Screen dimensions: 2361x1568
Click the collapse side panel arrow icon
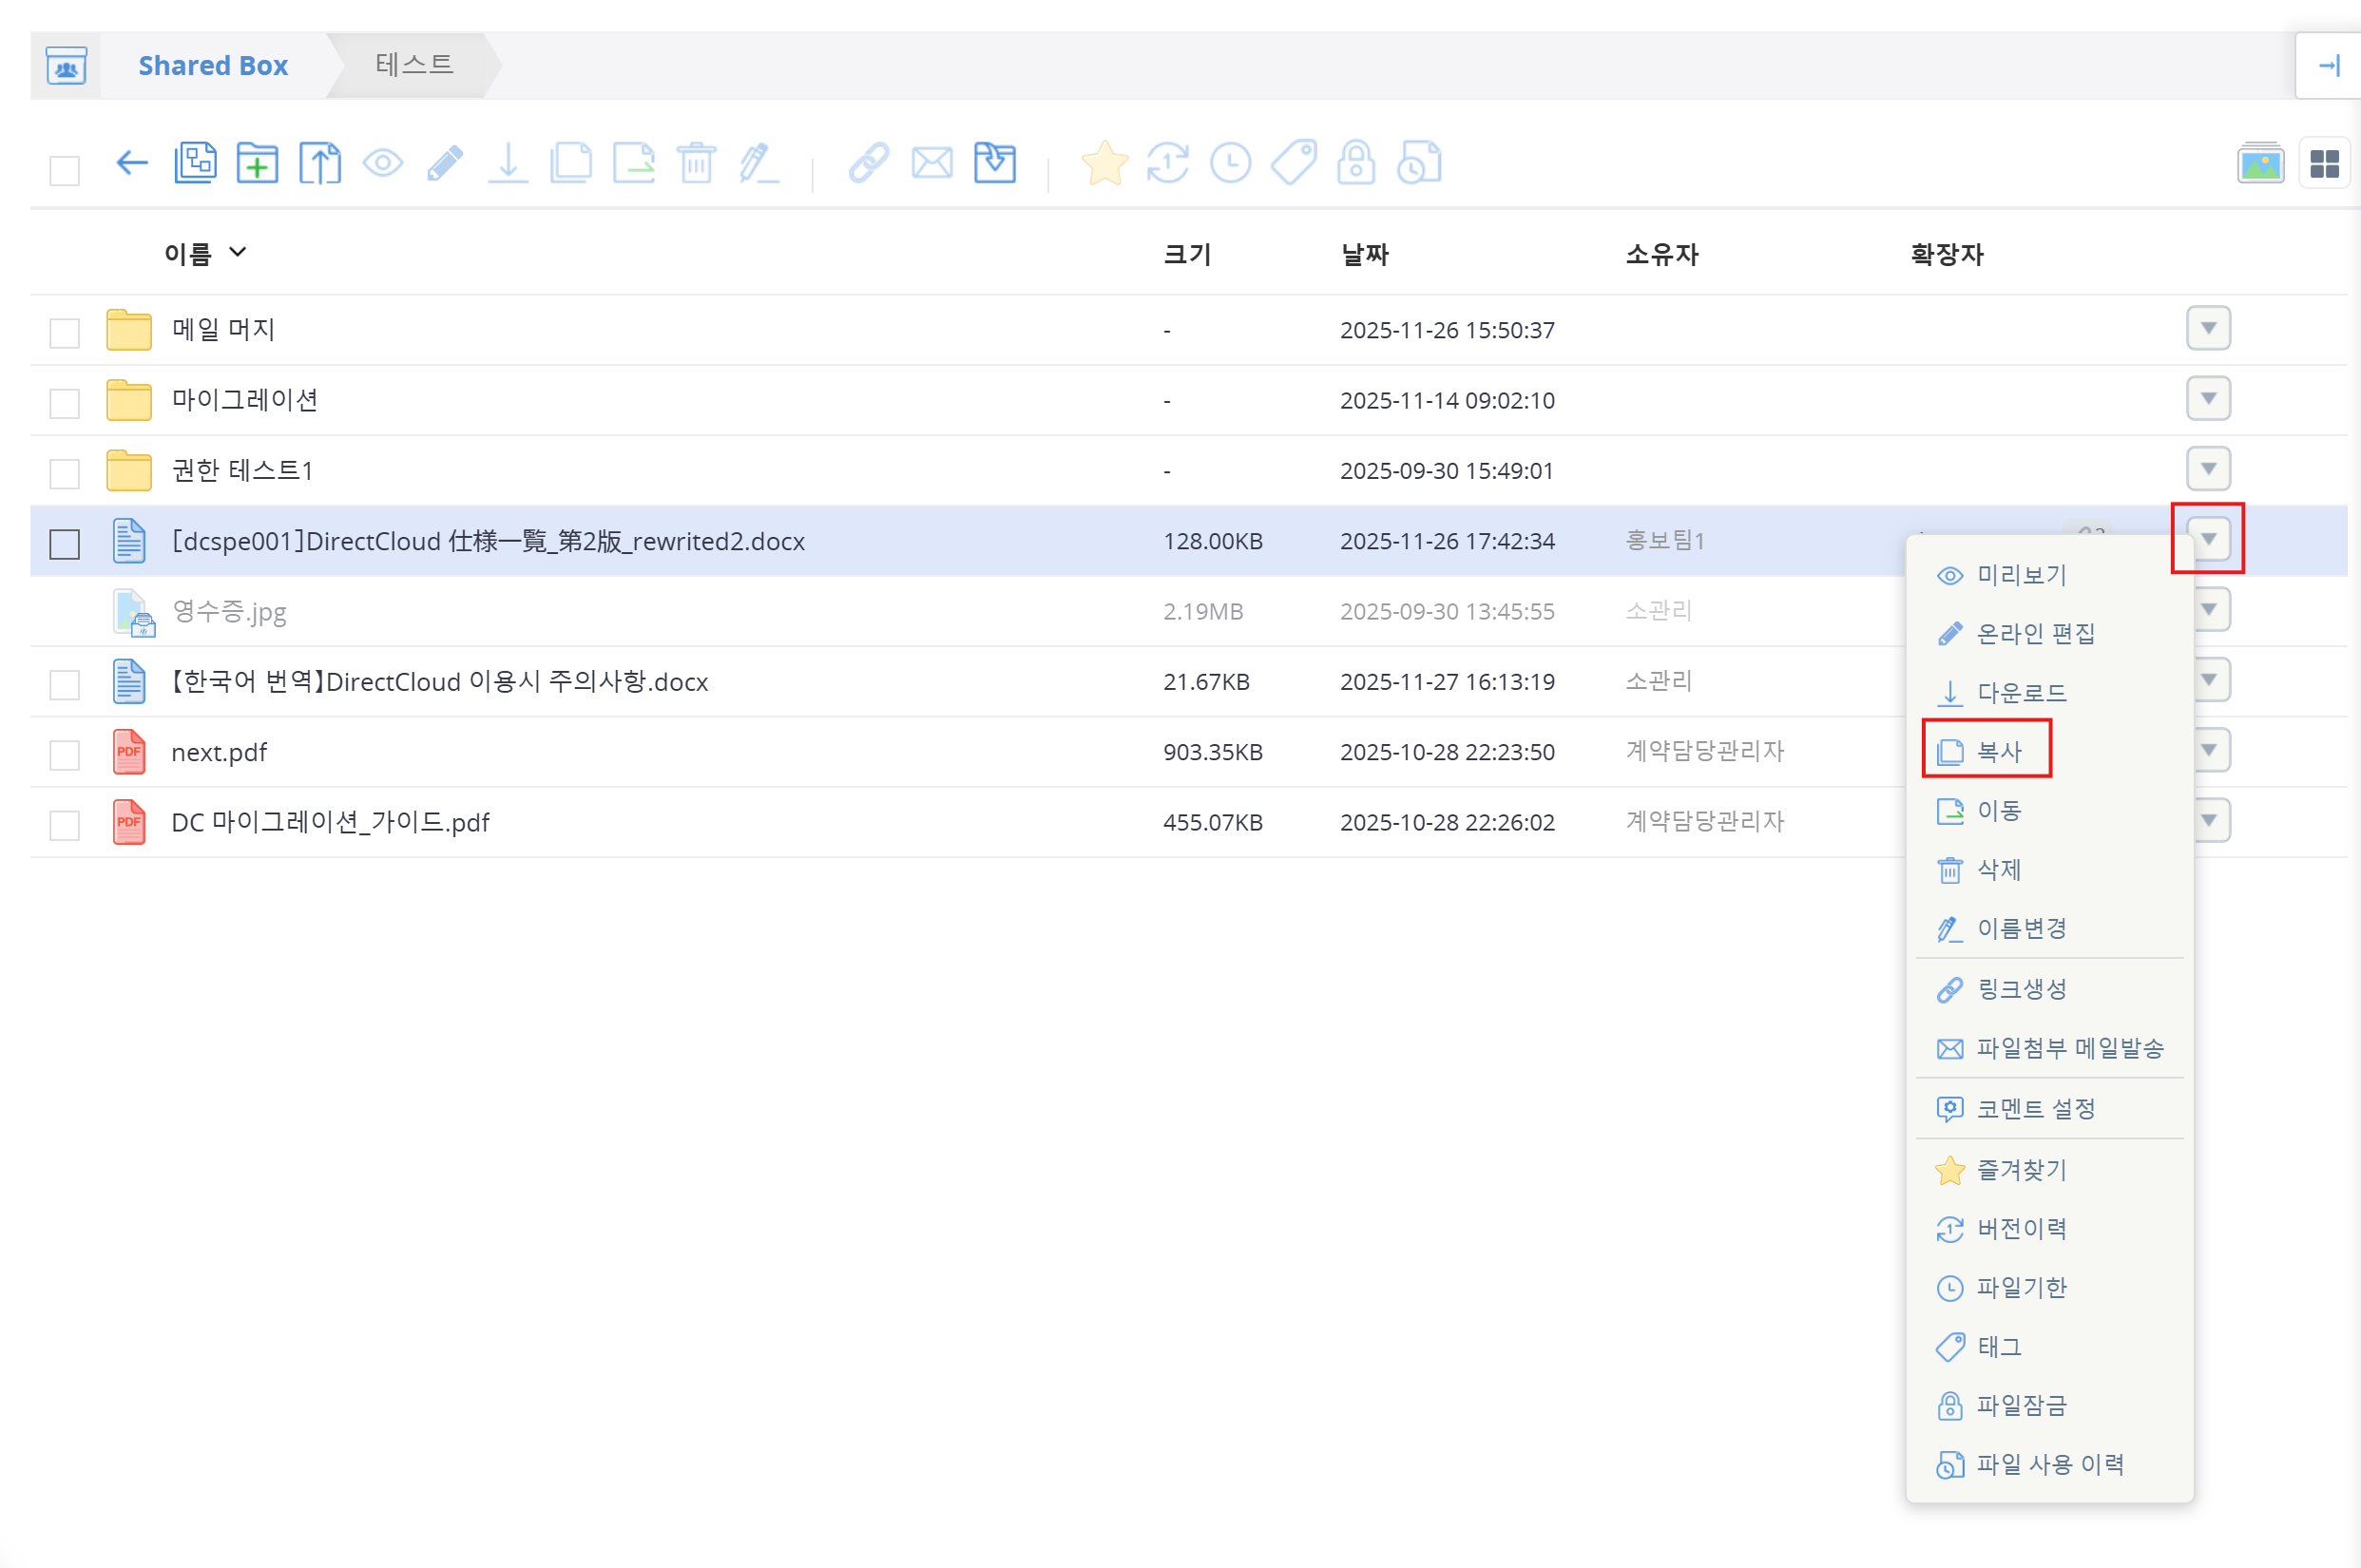tap(2328, 66)
